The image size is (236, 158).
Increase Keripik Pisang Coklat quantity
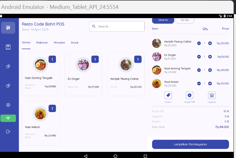pyautogui.click(x=210, y=43)
